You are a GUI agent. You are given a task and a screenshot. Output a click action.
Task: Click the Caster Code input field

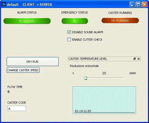(x=17, y=108)
